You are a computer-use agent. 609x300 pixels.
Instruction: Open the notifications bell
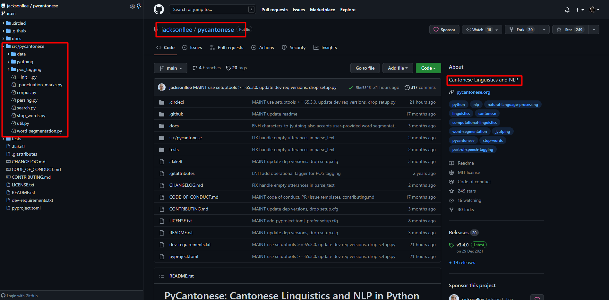point(567,10)
